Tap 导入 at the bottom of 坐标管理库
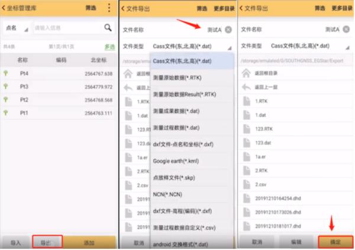The image size is (355, 250). [16, 242]
